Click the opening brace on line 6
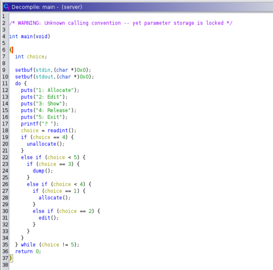Image resolution: width=273 pixels, height=270 pixels. 10,50
